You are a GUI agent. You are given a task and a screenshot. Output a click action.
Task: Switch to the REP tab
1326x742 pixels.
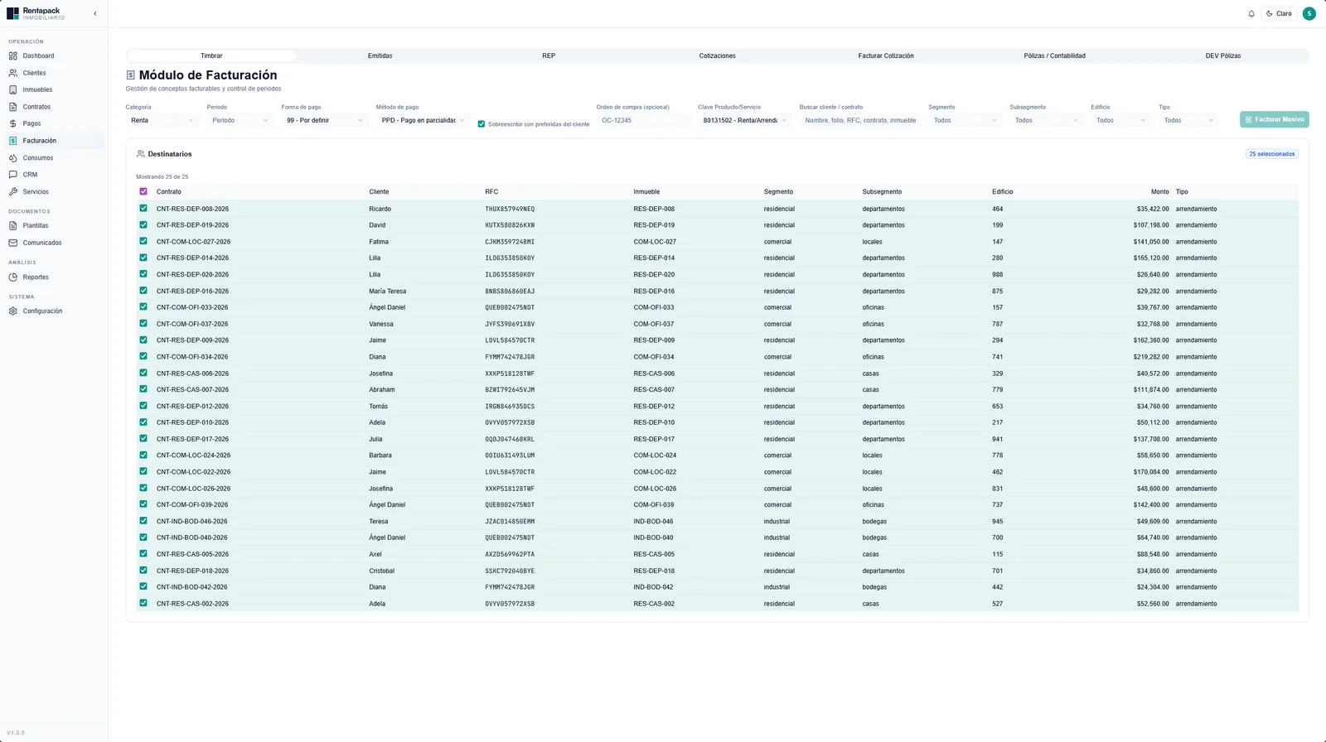point(549,55)
